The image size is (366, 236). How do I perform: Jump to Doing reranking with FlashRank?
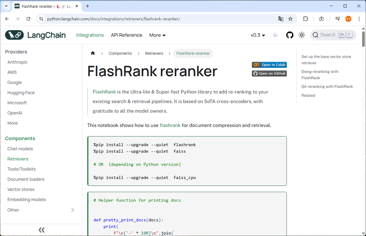point(320,75)
